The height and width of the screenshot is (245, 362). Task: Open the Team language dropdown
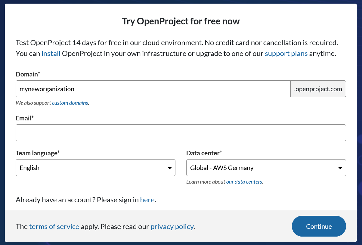(x=95, y=168)
